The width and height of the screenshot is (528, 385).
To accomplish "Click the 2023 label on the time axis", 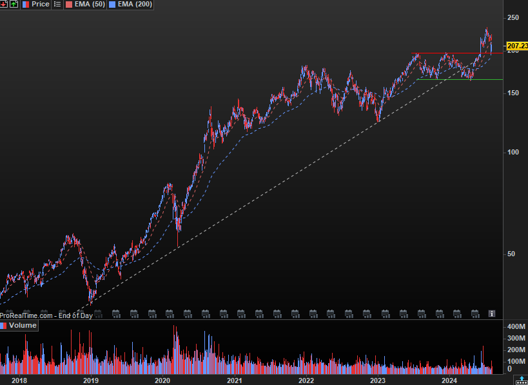I will pyautogui.click(x=378, y=380).
